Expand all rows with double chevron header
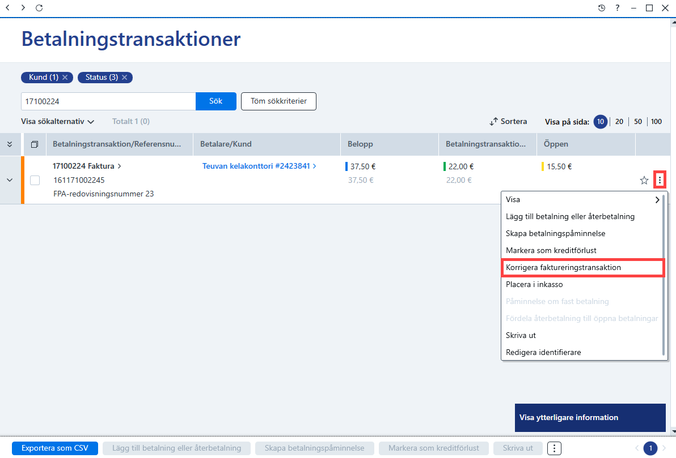This screenshot has height=458, width=676. click(10, 144)
